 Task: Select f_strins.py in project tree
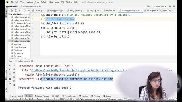click(x=18, y=50)
